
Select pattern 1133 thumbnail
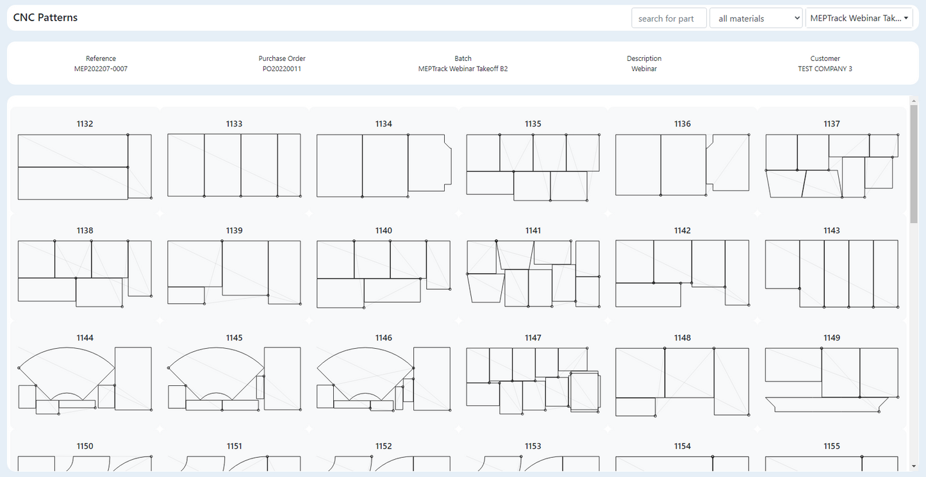click(x=234, y=166)
